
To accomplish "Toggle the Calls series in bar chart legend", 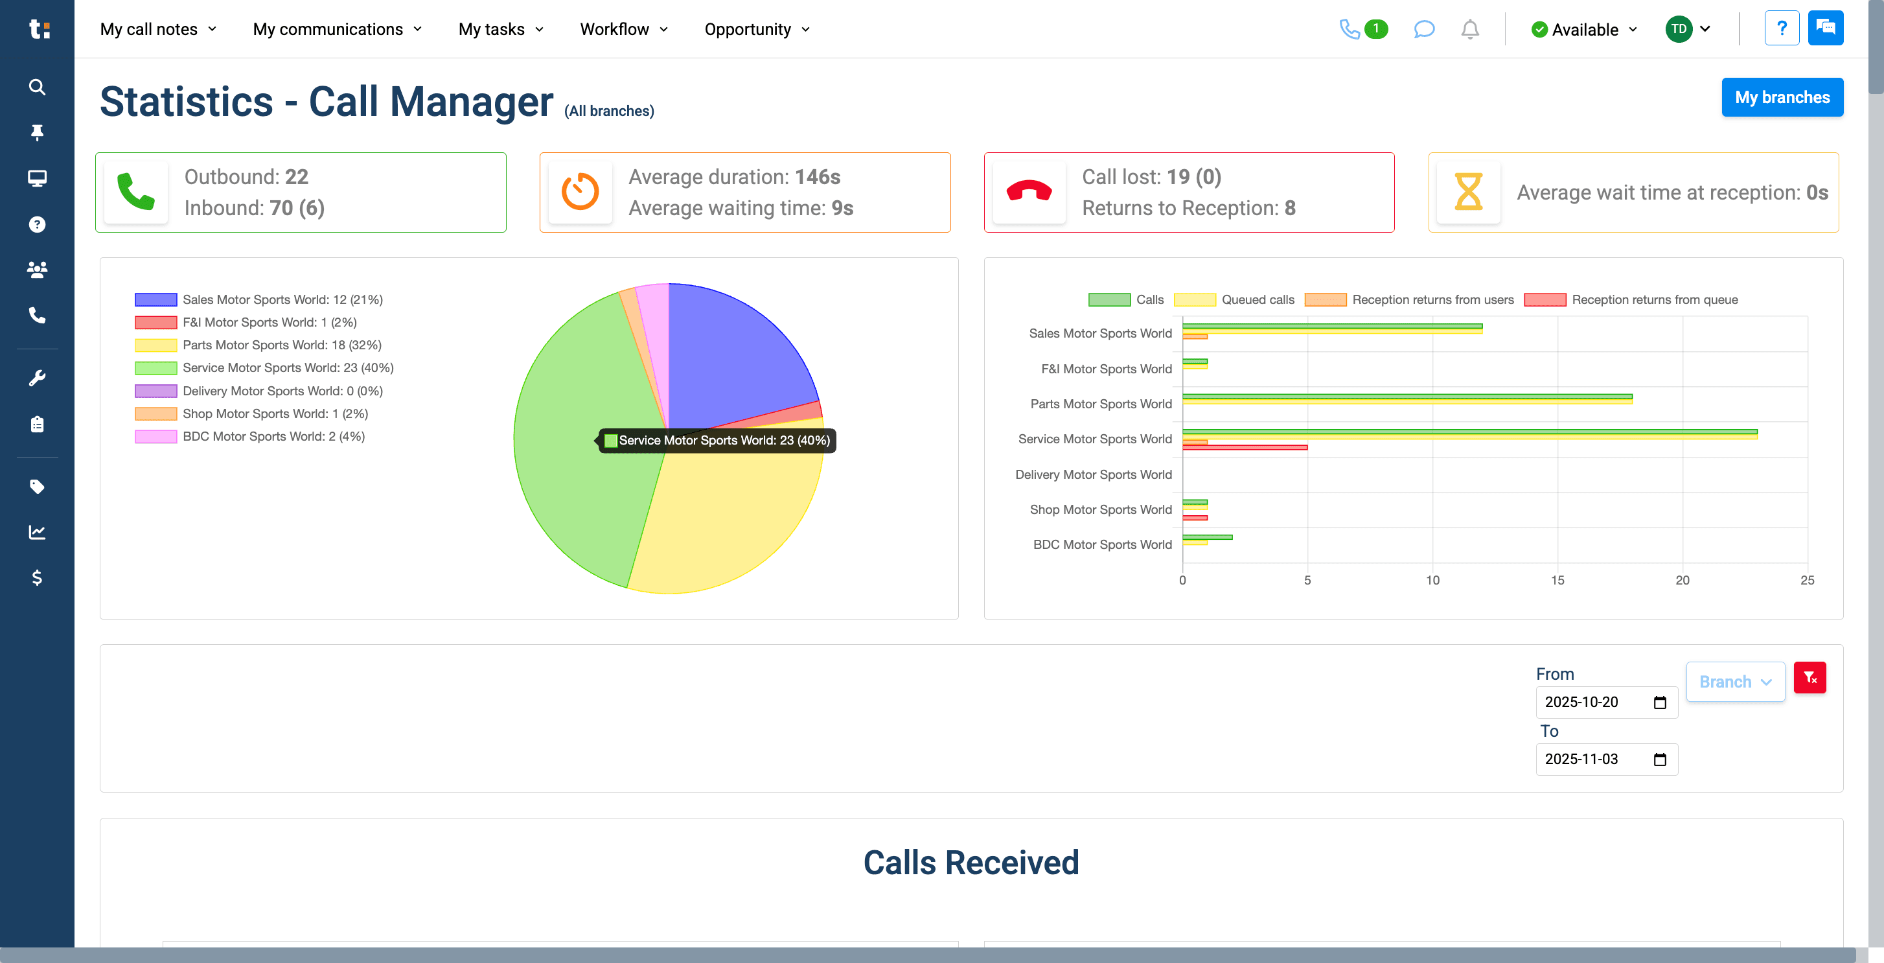I will (x=1125, y=299).
